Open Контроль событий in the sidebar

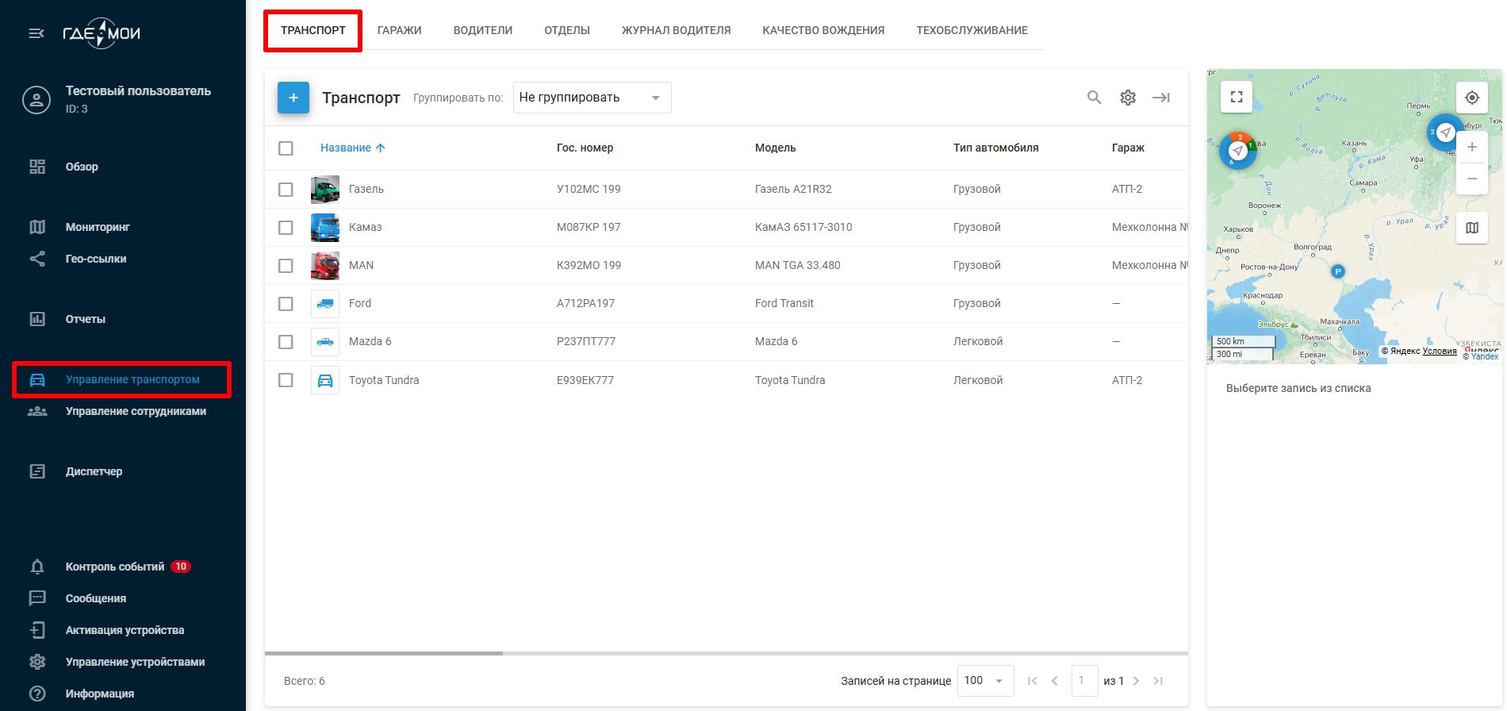115,567
